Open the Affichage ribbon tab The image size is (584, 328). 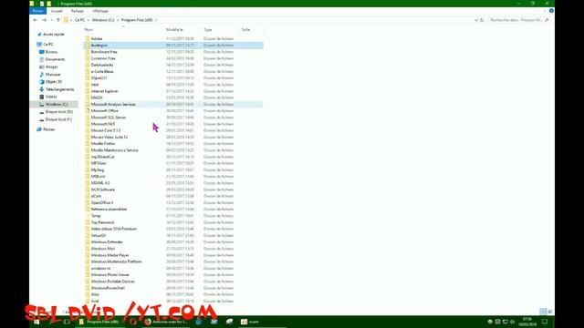point(100,11)
